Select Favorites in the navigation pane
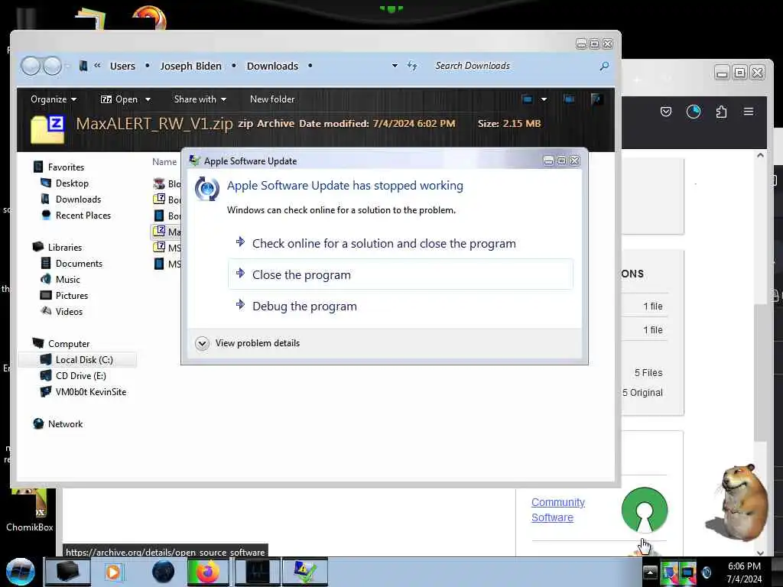The image size is (783, 587). [60, 167]
